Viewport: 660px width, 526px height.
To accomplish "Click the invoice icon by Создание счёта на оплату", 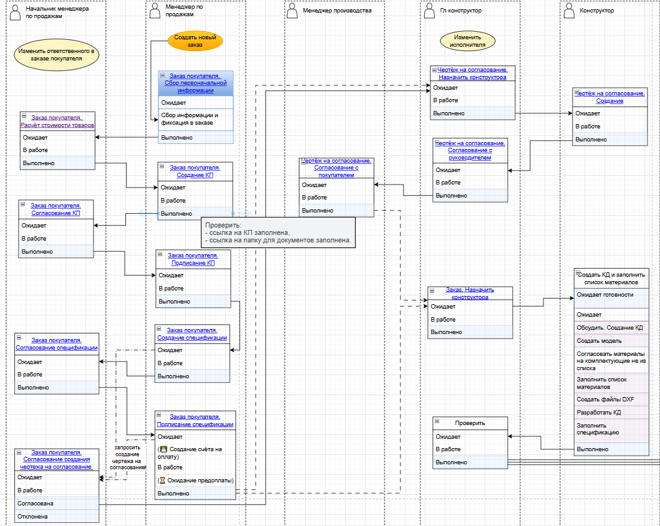I will pos(163,449).
